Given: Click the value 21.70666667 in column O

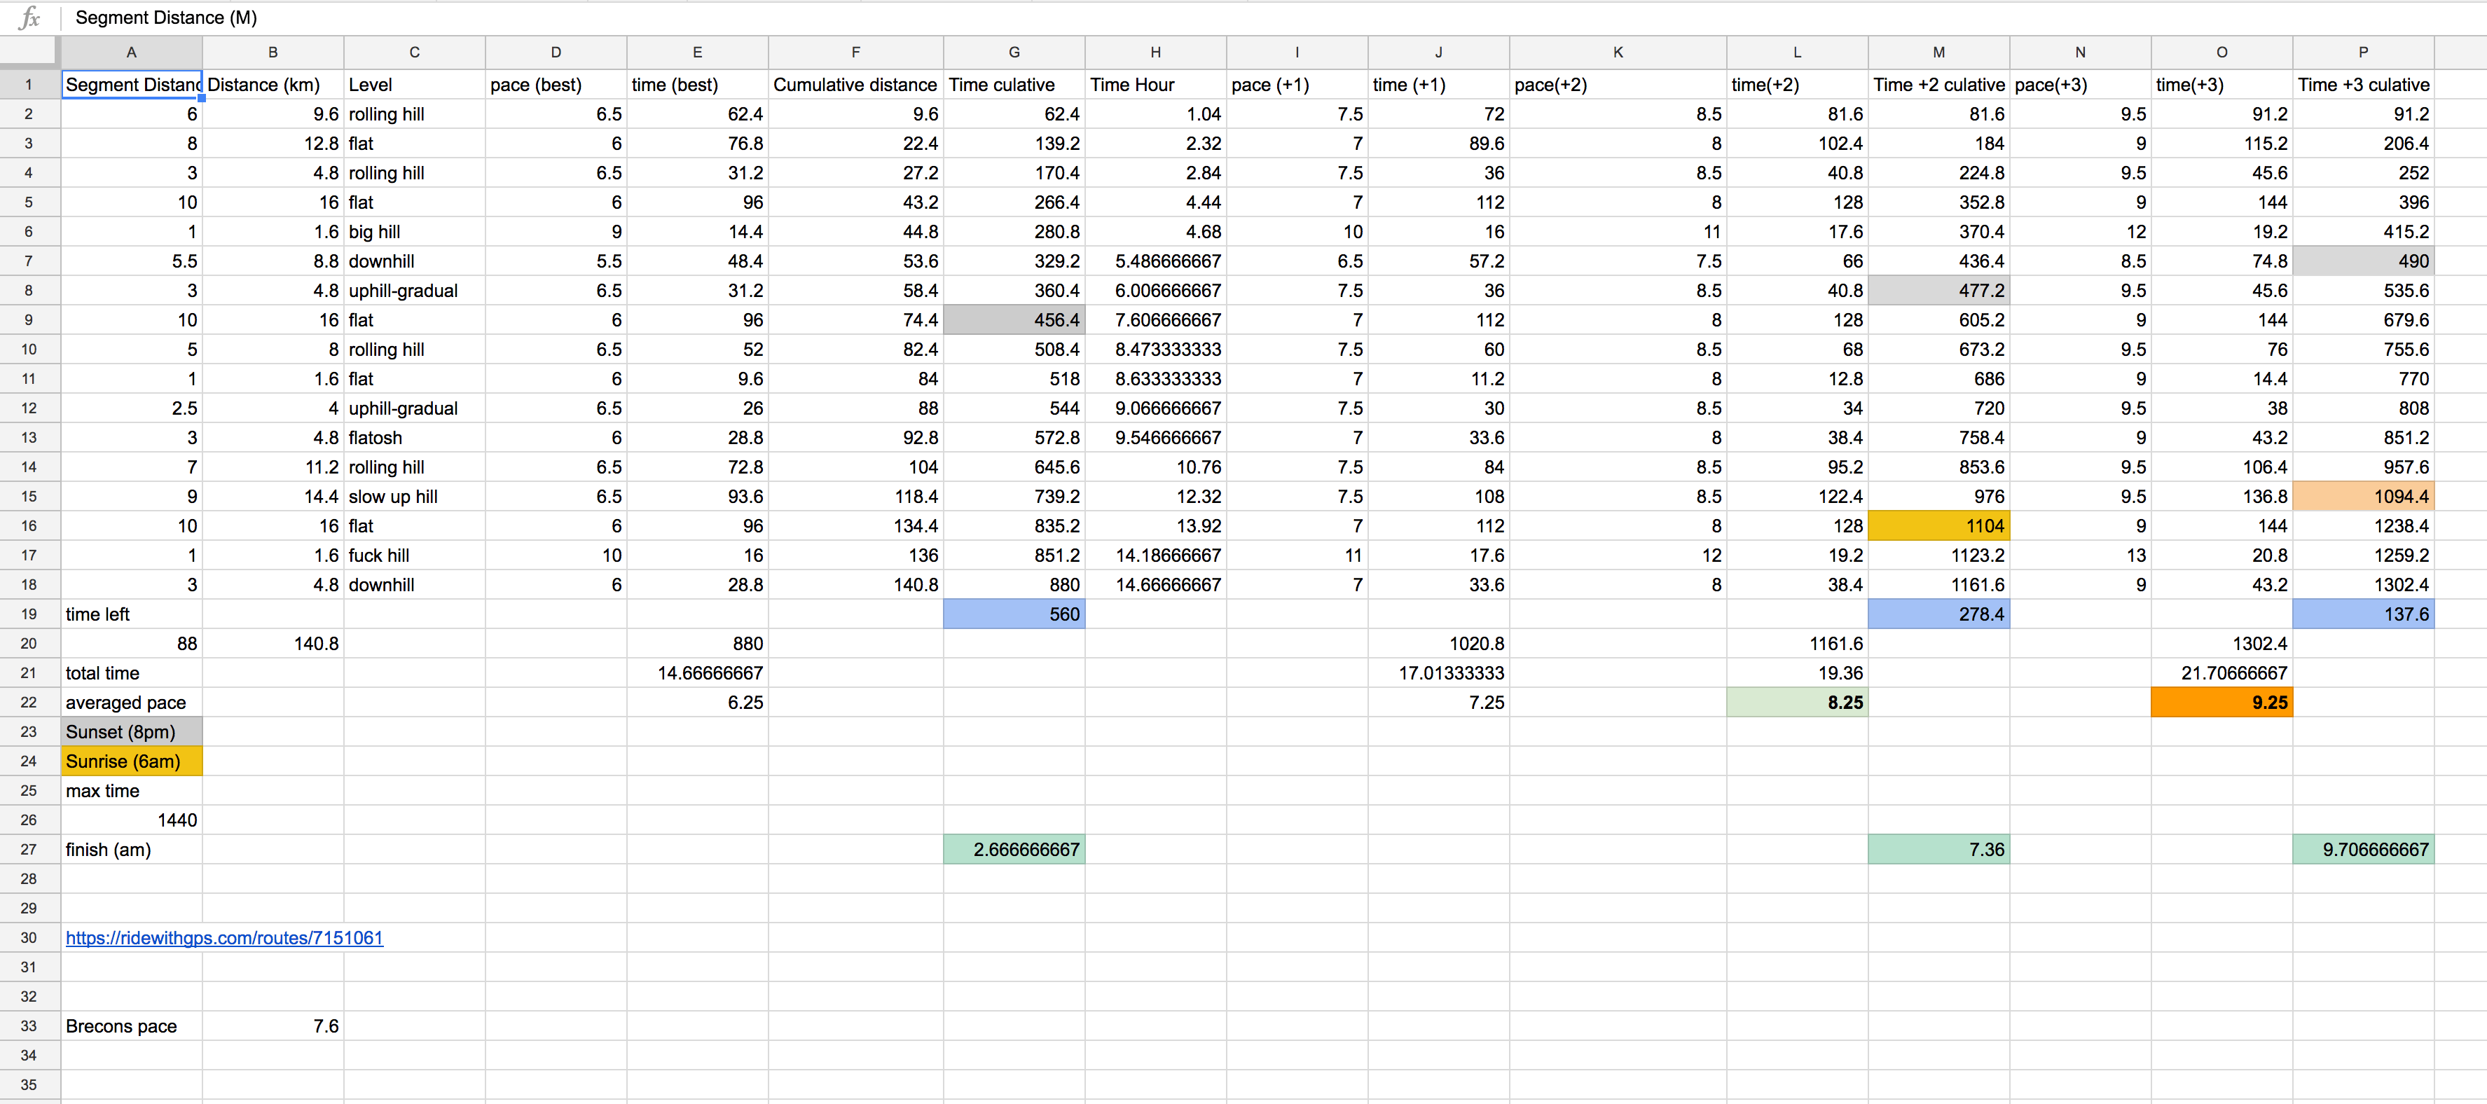Looking at the screenshot, I should 2221,674.
